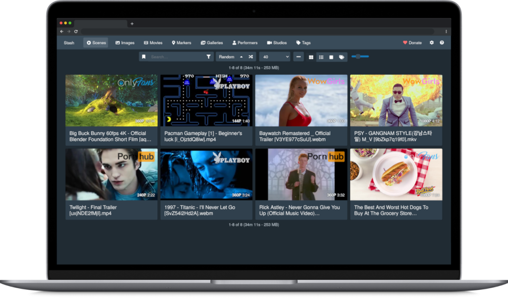
Task: Reshuffle the random sort order
Action: pos(251,57)
